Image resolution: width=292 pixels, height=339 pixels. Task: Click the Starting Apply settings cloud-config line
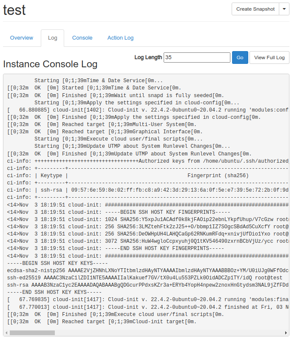point(137,103)
